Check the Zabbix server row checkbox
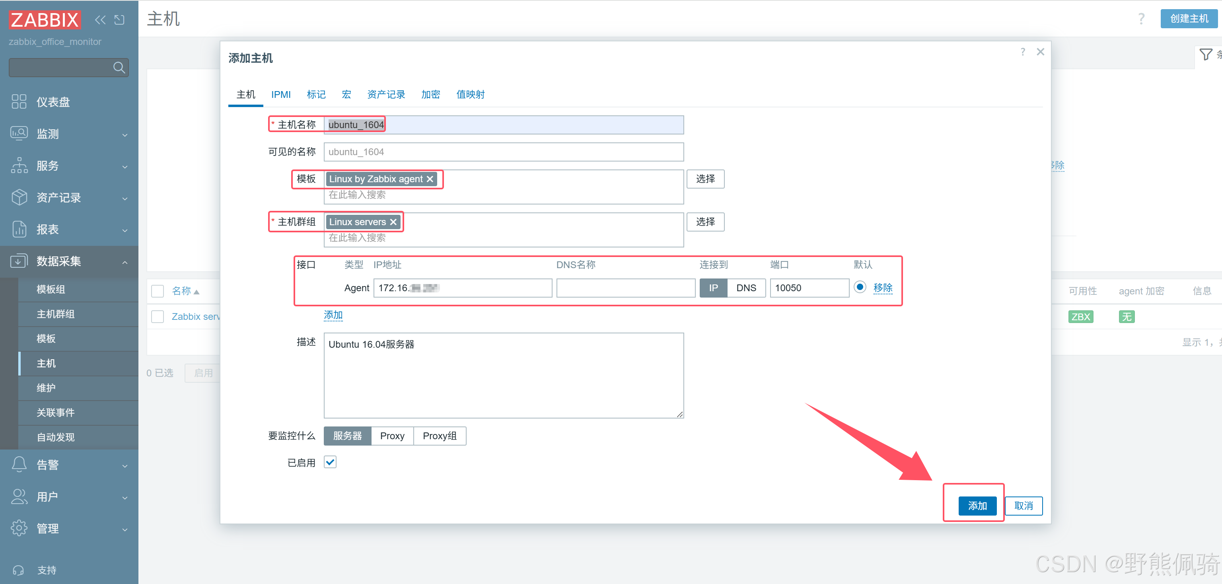This screenshot has height=584, width=1222. pyautogui.click(x=158, y=316)
